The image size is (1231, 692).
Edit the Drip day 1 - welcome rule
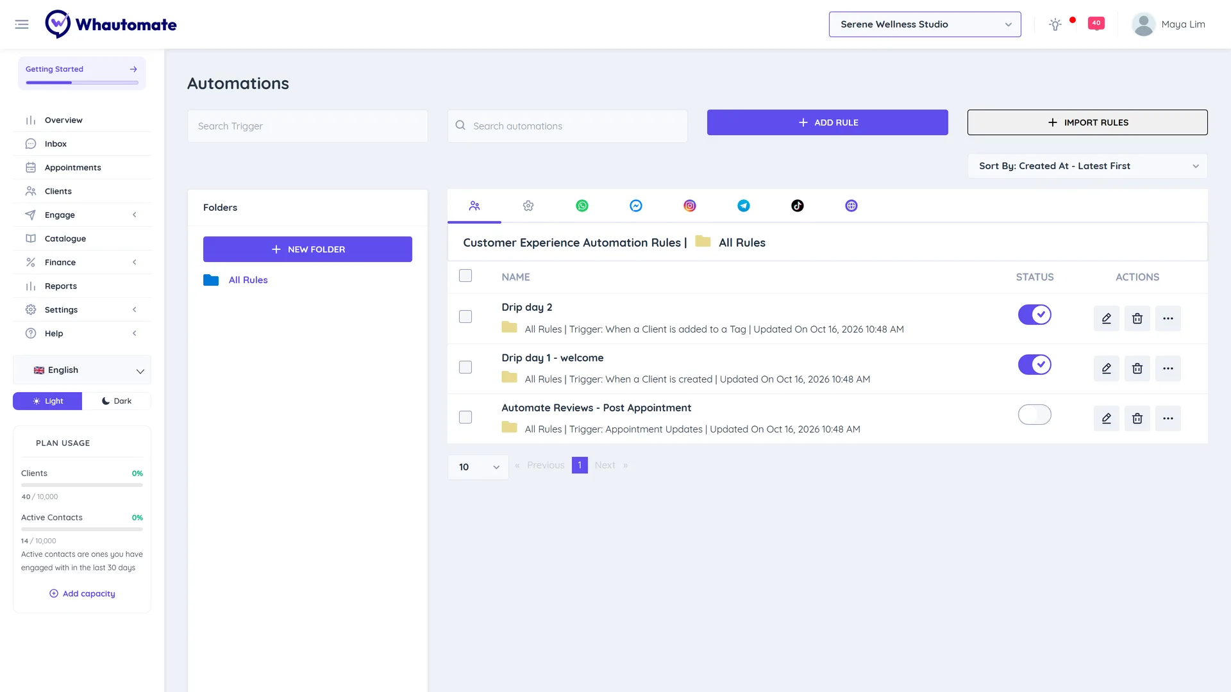click(x=1107, y=368)
